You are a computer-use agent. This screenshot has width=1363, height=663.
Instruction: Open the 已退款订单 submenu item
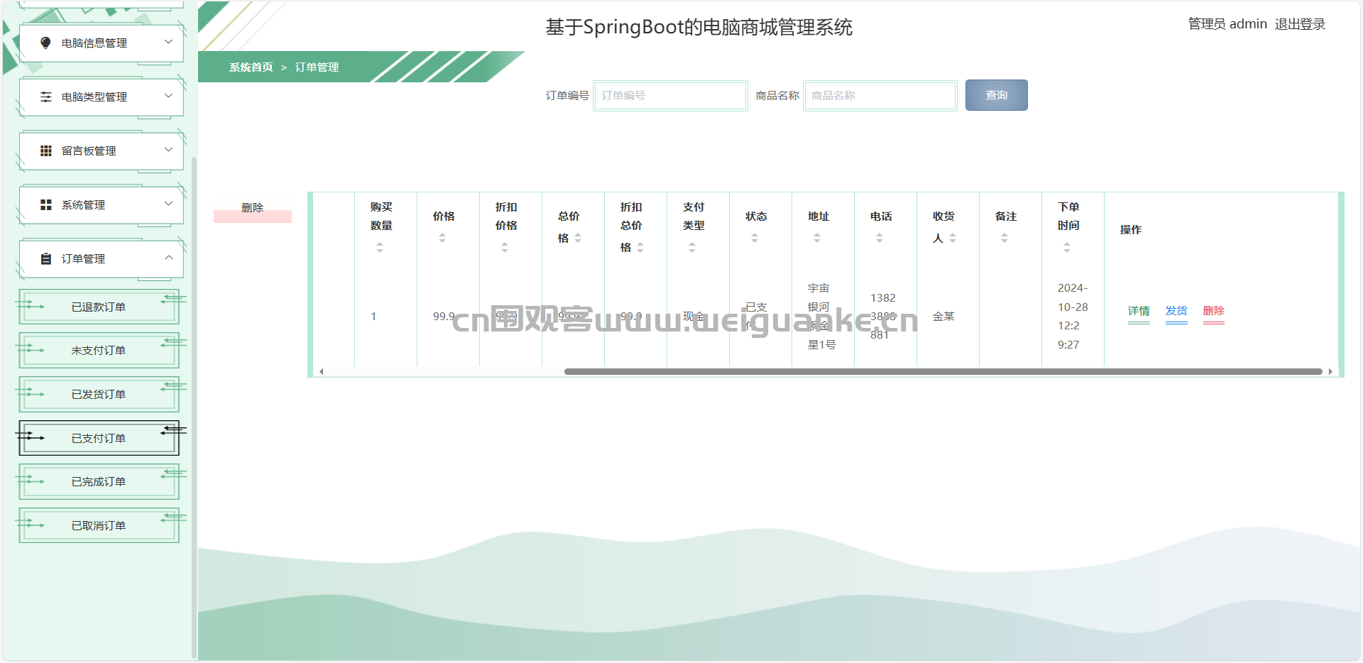point(99,307)
